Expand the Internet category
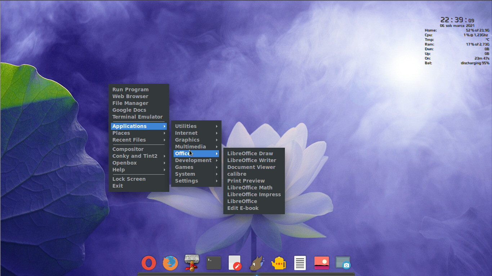This screenshot has width=492, height=276. [x=196, y=133]
